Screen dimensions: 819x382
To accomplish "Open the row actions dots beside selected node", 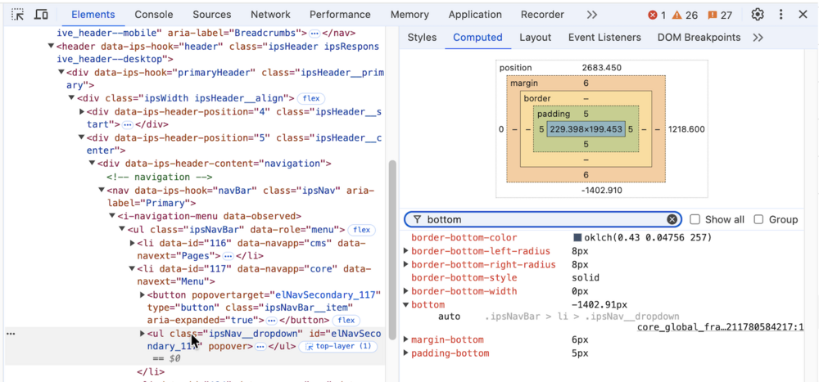I will click(x=10, y=334).
